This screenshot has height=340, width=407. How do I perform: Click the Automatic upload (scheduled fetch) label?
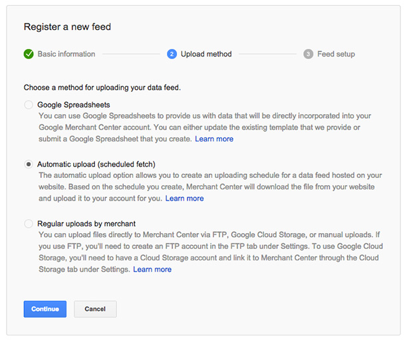96,164
